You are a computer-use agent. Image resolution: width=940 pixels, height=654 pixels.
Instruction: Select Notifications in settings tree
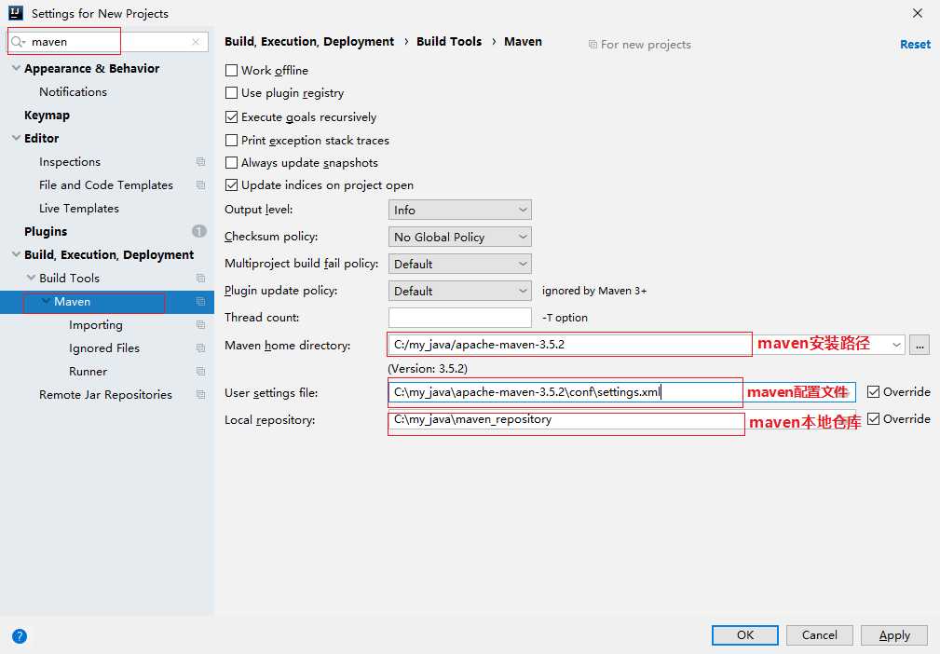[74, 91]
